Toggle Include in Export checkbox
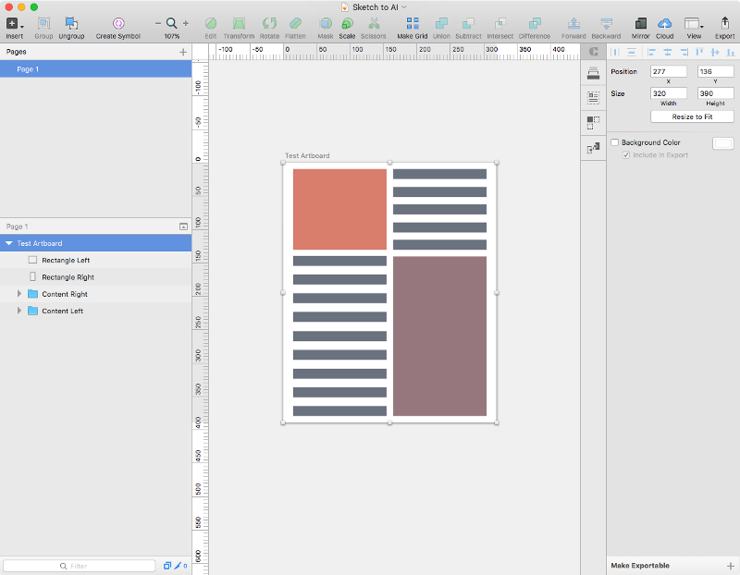The height and width of the screenshot is (575, 740). click(626, 154)
